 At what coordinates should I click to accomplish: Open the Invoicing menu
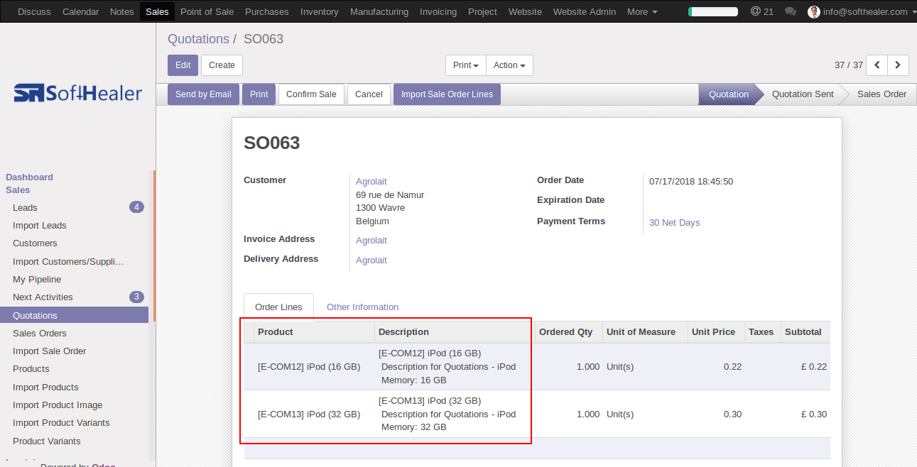[438, 11]
